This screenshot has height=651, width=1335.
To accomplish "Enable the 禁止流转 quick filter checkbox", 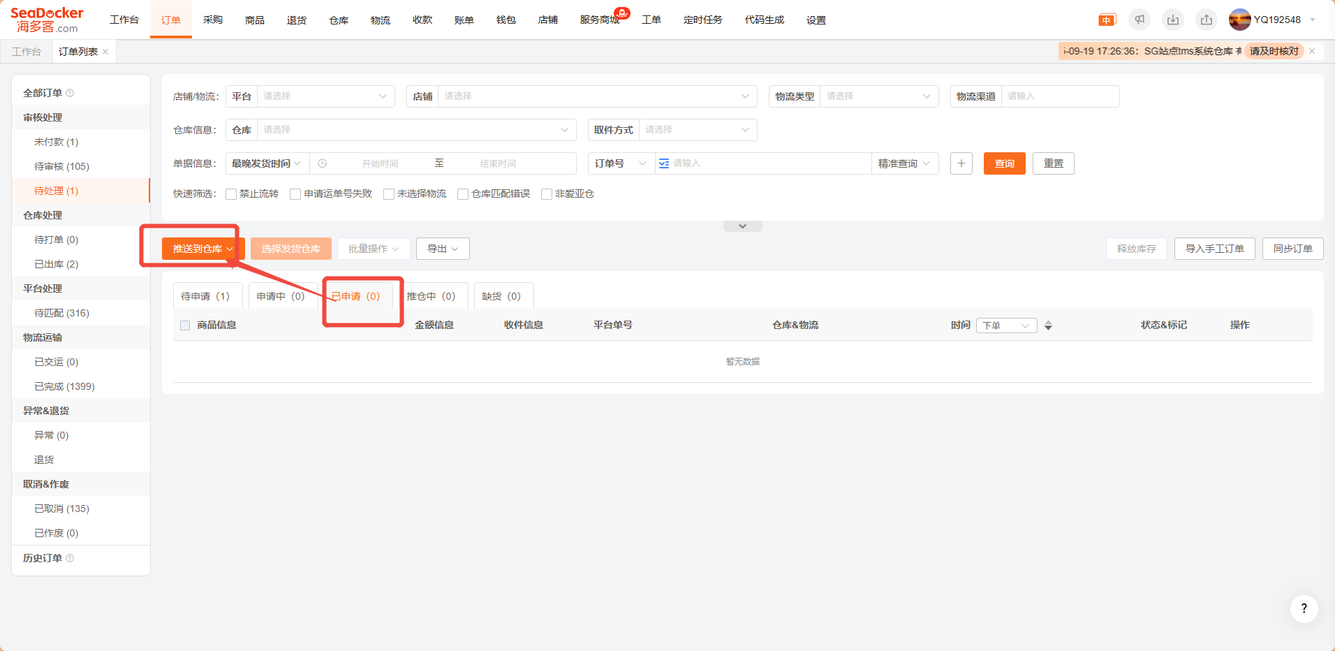I will 231,194.
